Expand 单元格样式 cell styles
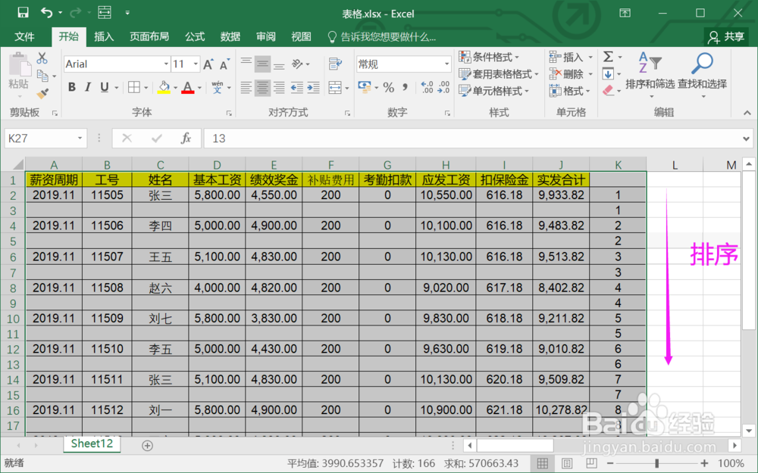Image resolution: width=758 pixels, height=473 pixels. point(493,91)
